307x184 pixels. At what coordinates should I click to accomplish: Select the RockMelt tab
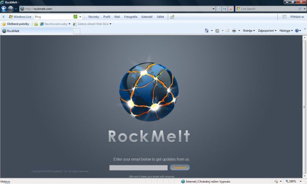click(x=37, y=31)
